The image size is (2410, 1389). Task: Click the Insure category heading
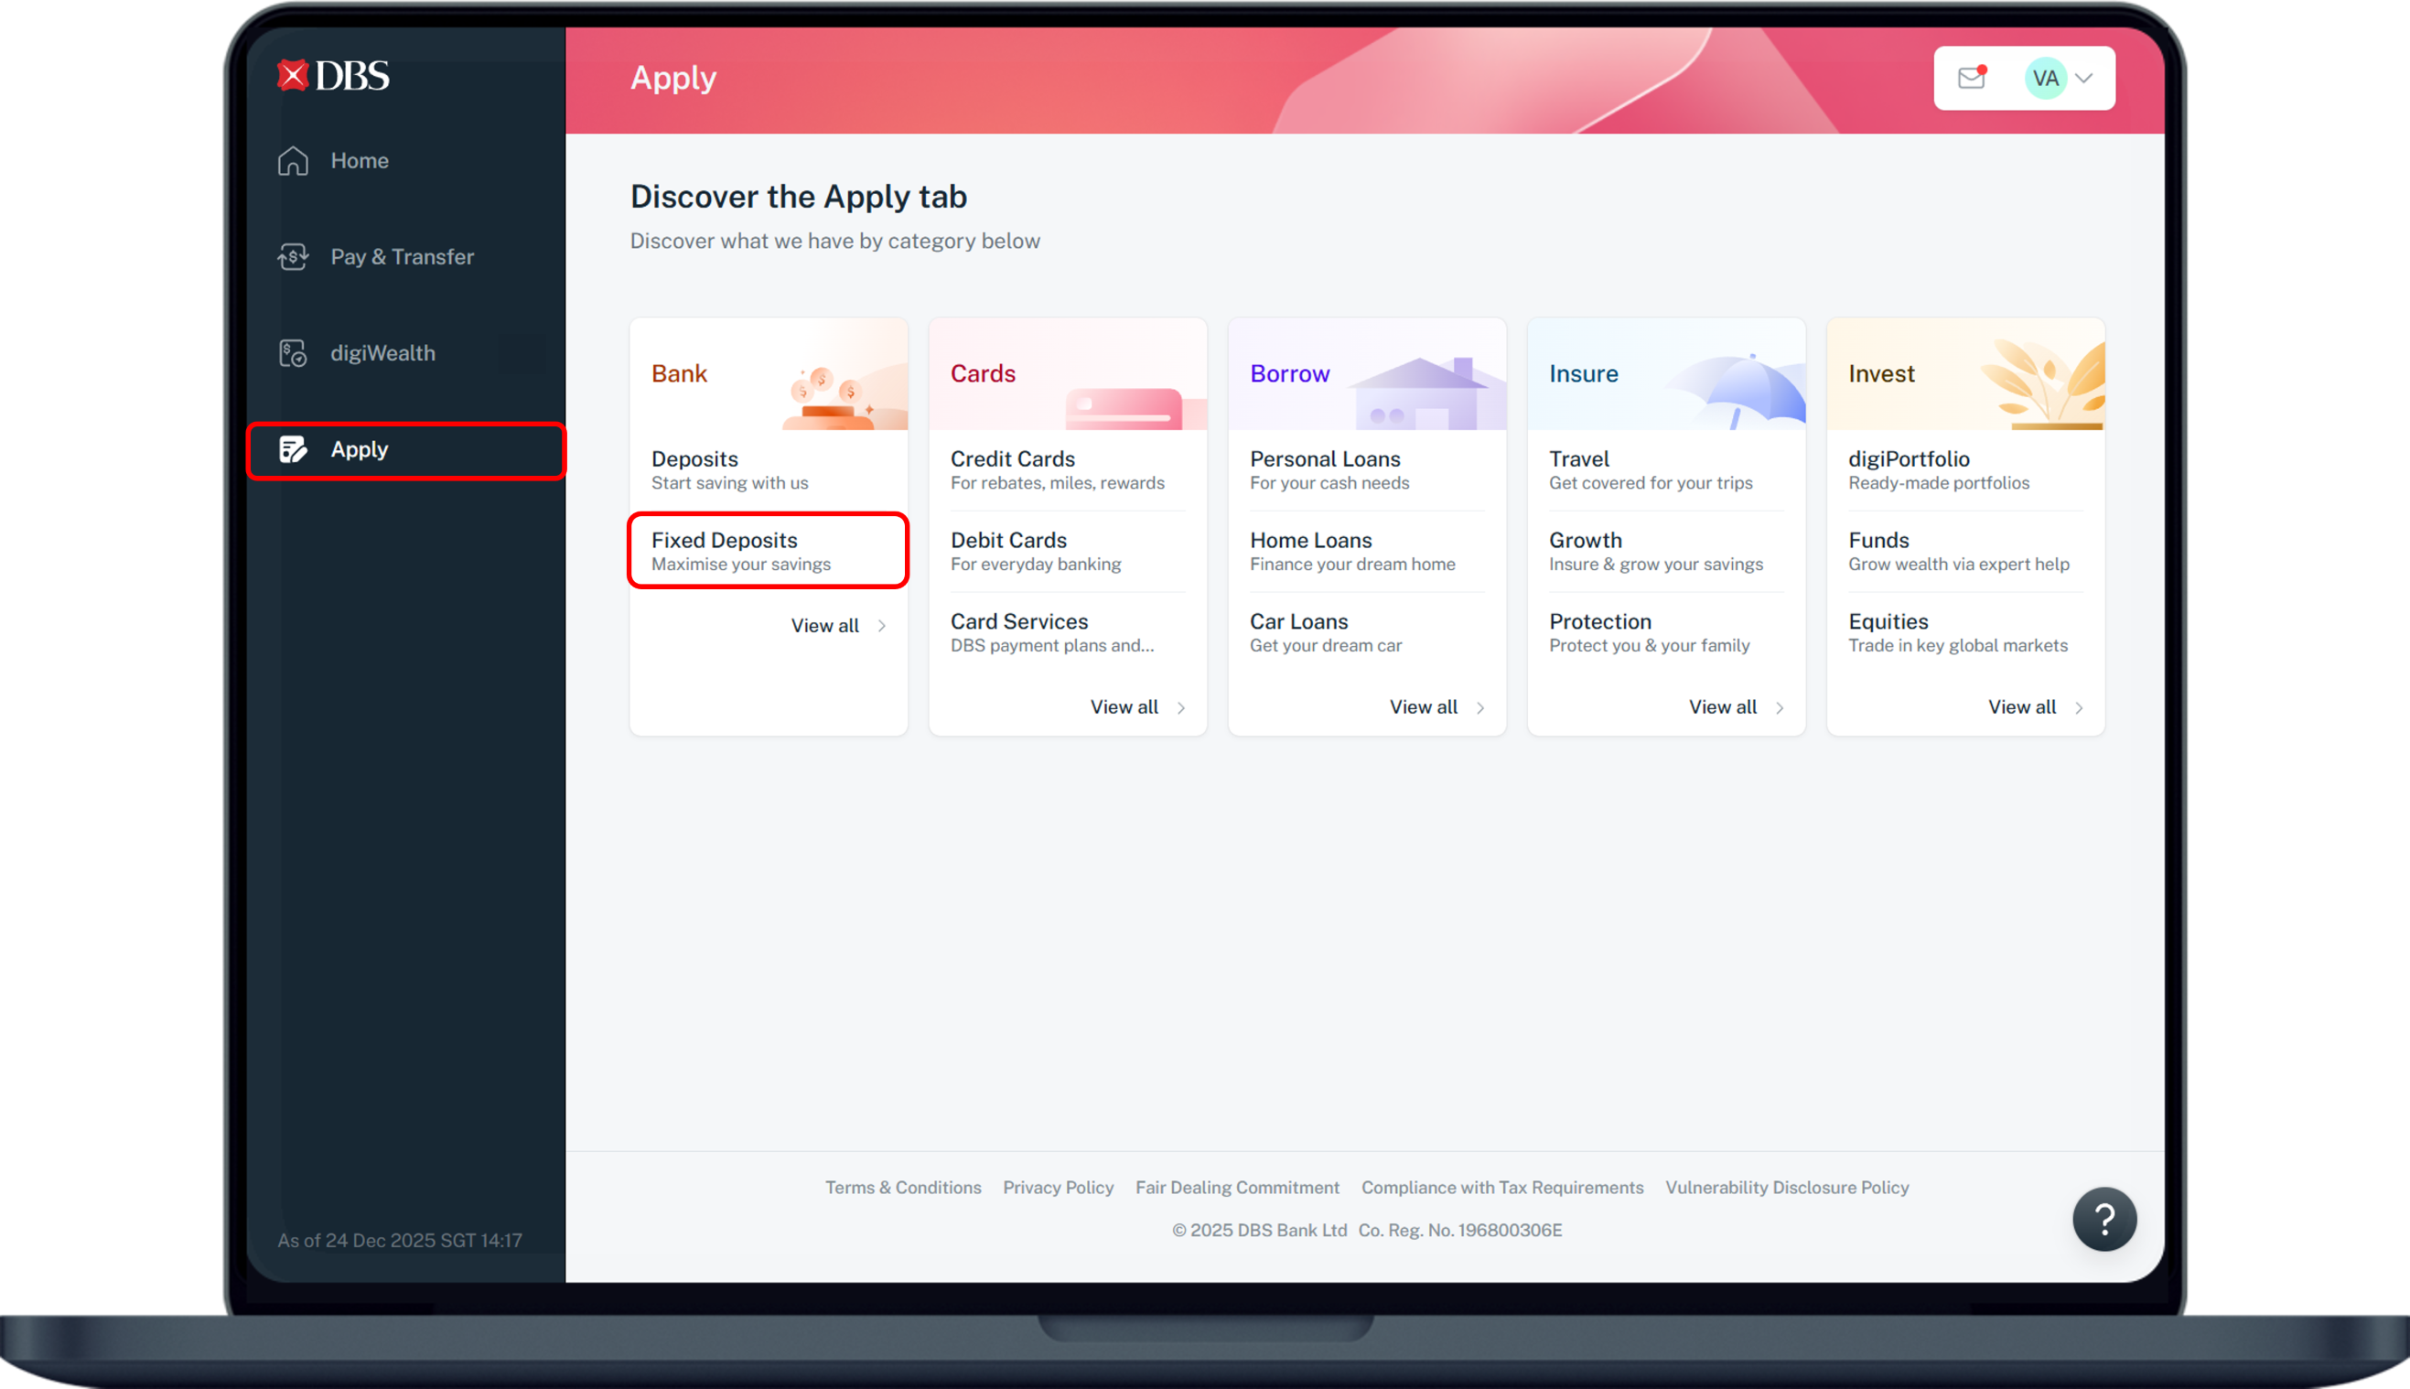pyautogui.click(x=1584, y=374)
